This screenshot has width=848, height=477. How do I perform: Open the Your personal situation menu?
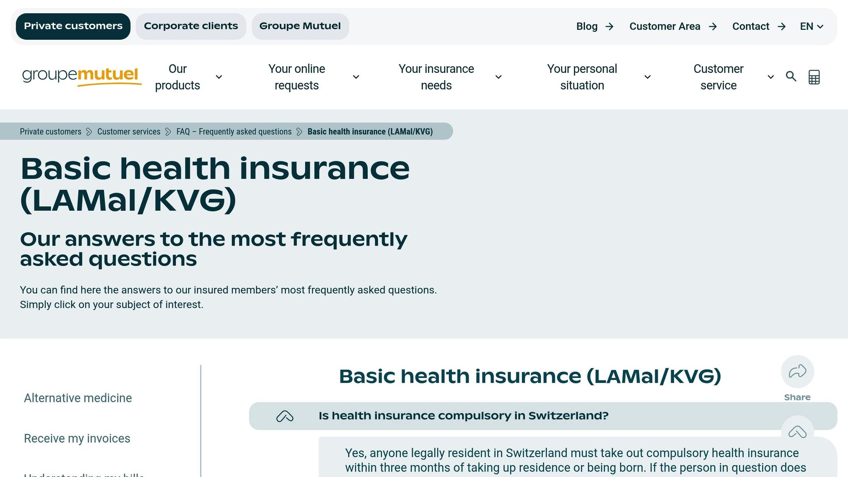(x=582, y=77)
